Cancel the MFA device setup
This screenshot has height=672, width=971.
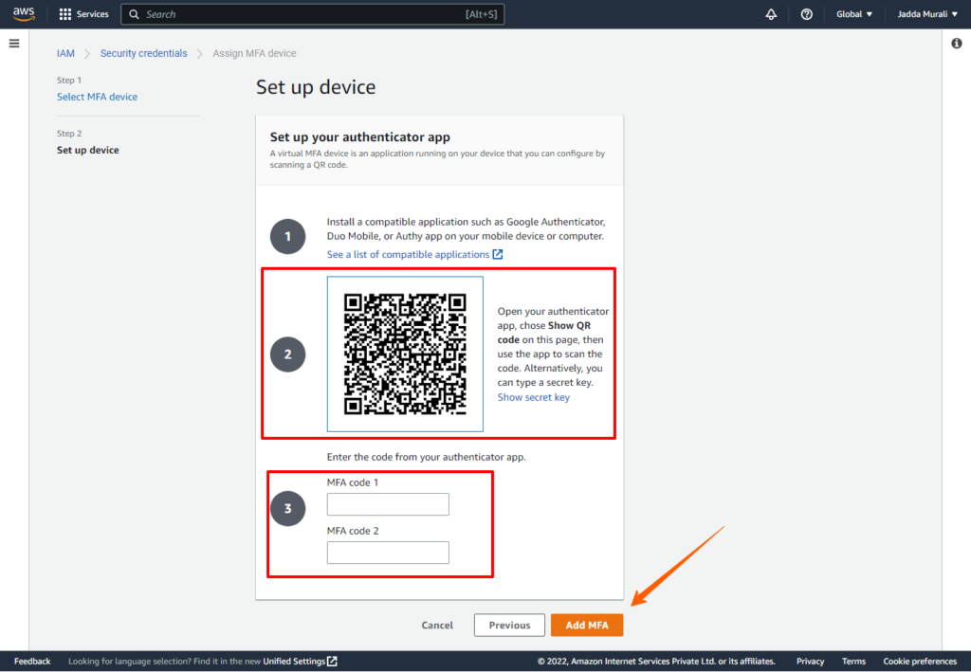437,625
